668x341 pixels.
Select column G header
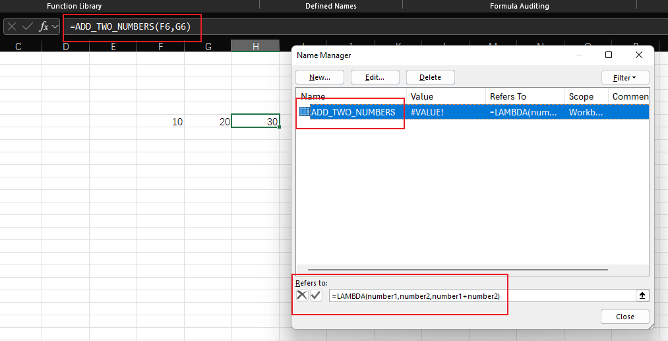click(x=208, y=46)
